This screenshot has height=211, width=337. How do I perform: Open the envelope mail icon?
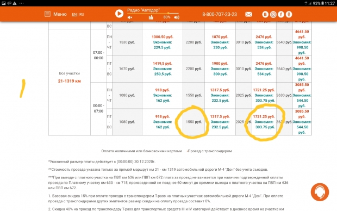click(x=248, y=14)
